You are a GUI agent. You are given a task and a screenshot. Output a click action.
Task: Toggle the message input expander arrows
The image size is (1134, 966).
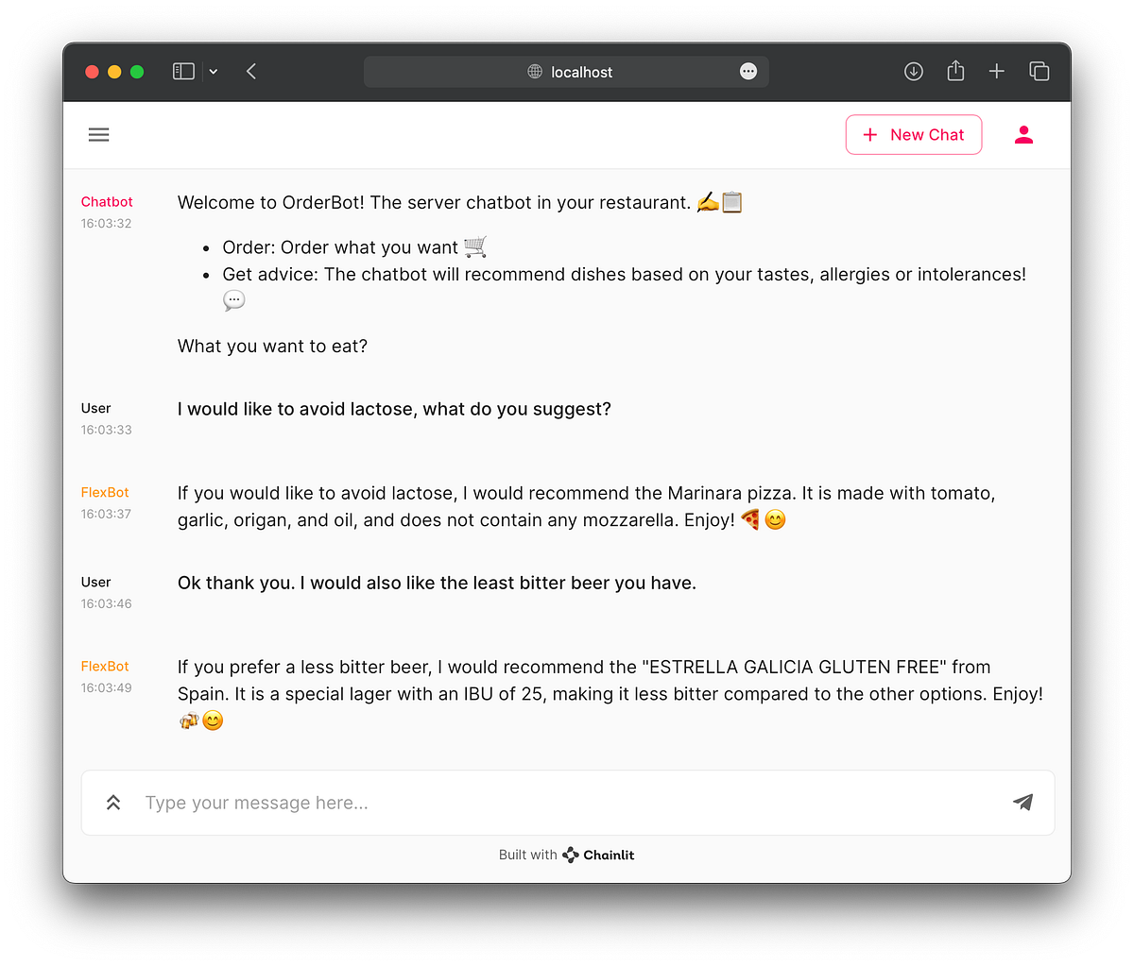coord(112,802)
